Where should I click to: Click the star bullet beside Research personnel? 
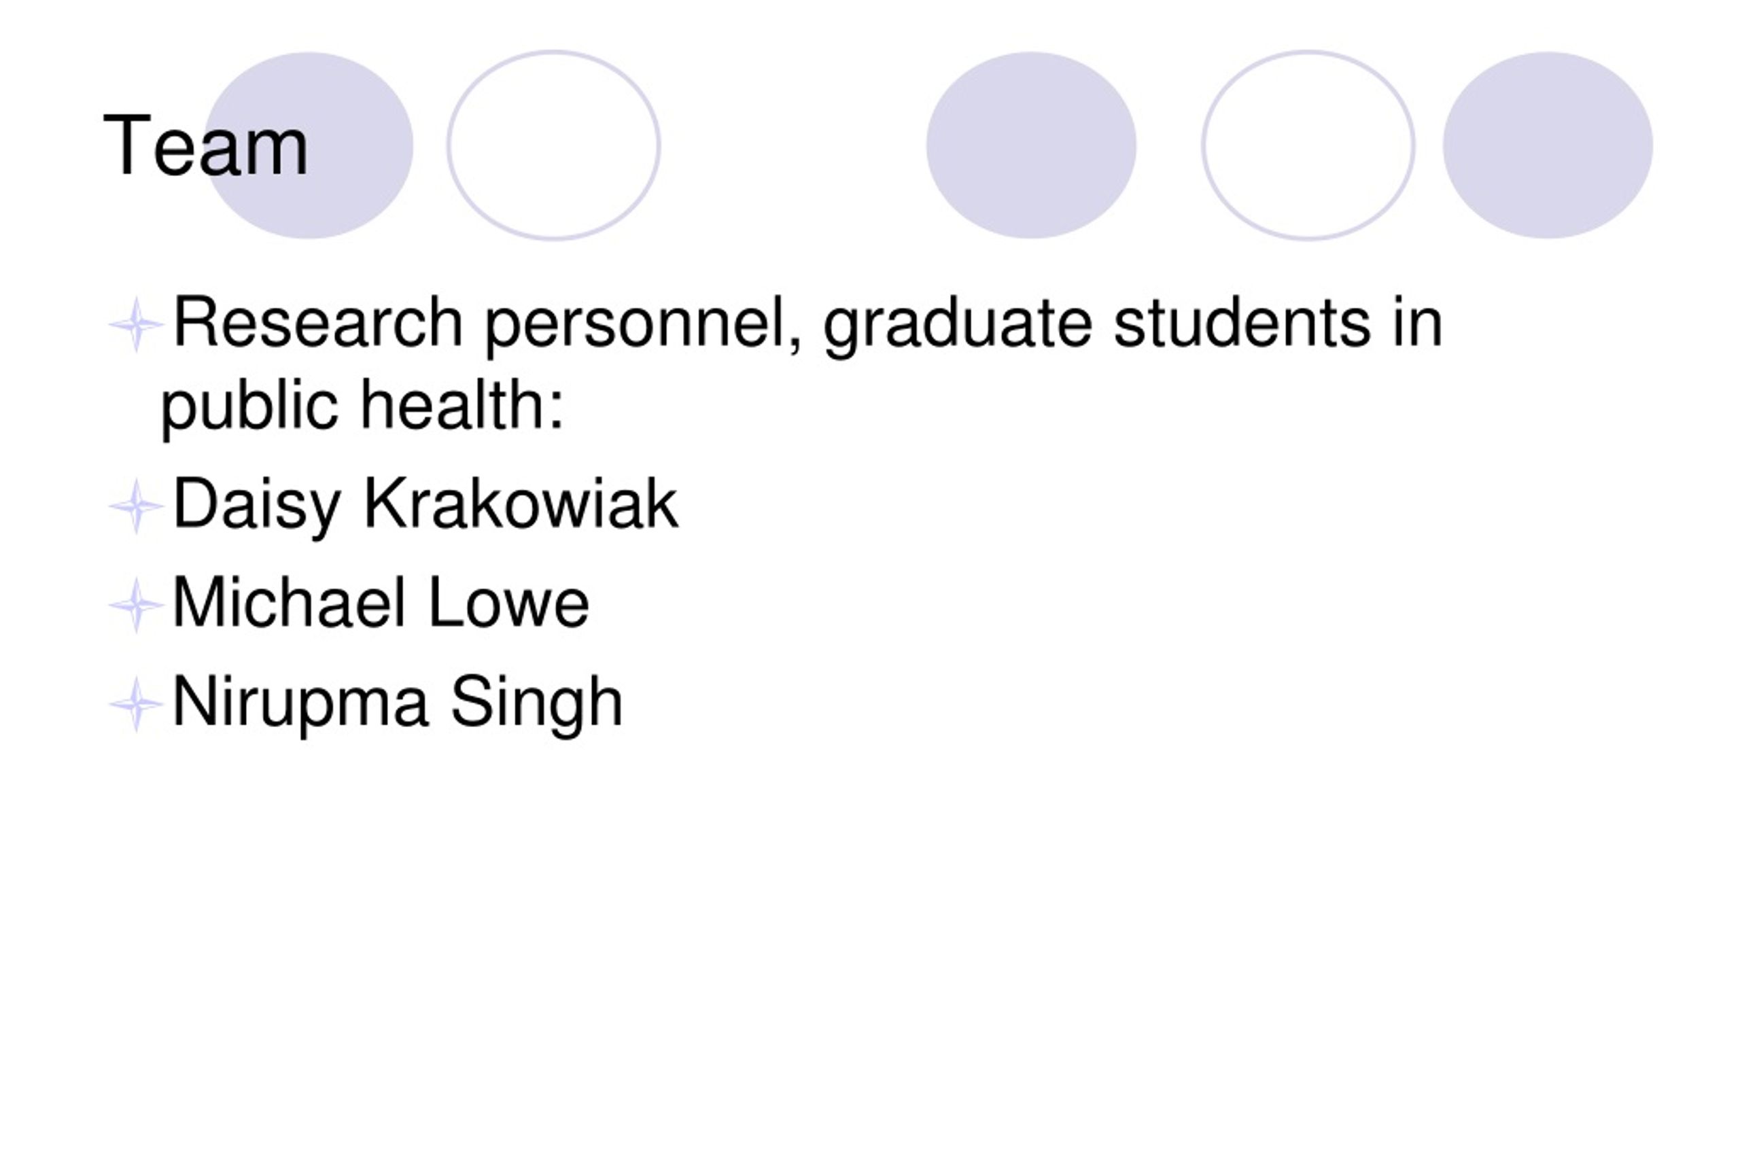(135, 324)
